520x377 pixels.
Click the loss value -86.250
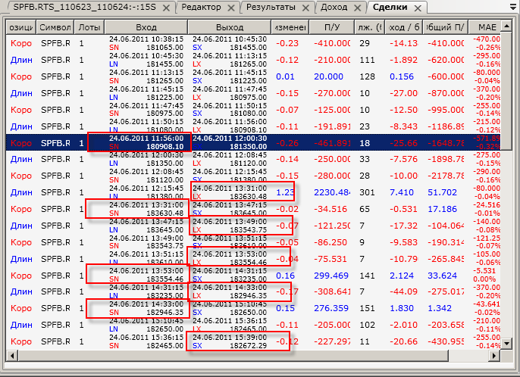(x=330, y=242)
